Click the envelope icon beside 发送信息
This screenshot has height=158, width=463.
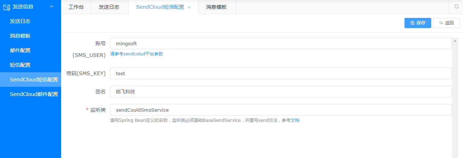[6, 7]
